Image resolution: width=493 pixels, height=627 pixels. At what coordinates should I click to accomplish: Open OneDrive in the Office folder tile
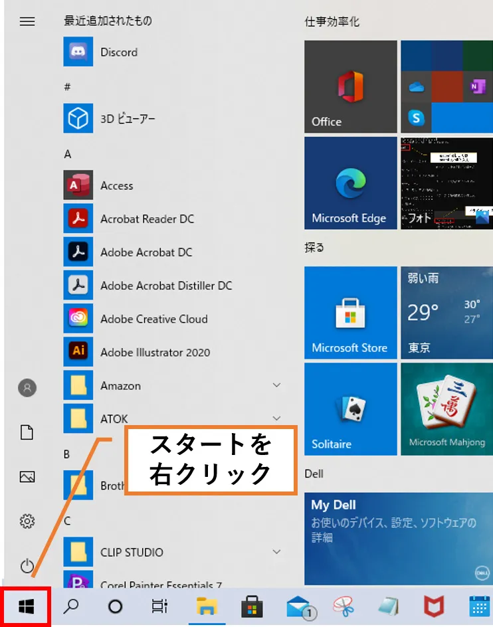click(x=416, y=86)
